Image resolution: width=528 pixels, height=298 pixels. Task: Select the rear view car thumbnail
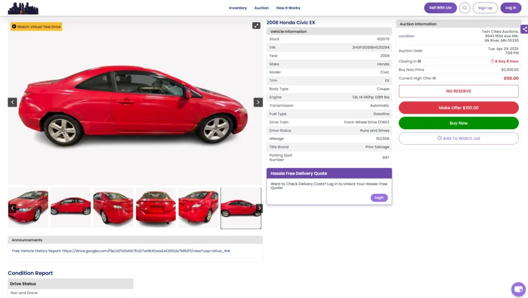click(156, 208)
